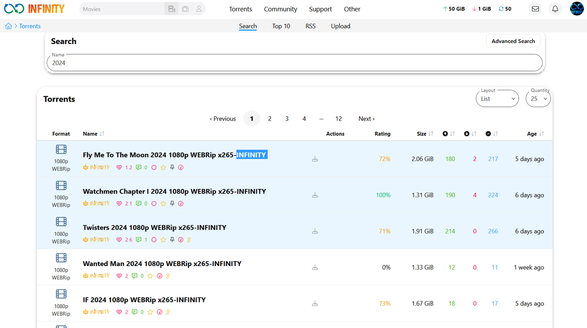Go to Next page of results
The height and width of the screenshot is (328, 587).
tap(366, 118)
